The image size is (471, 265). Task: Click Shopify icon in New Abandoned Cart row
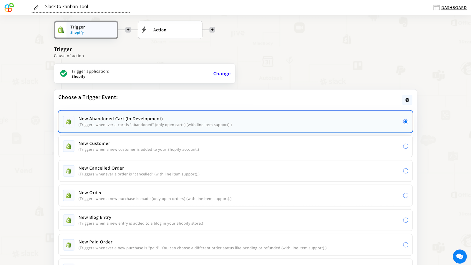(x=69, y=122)
